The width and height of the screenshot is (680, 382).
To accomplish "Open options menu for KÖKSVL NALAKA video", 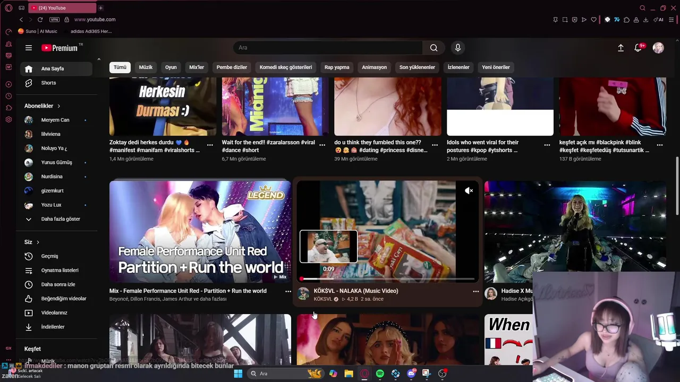I will pos(475,291).
